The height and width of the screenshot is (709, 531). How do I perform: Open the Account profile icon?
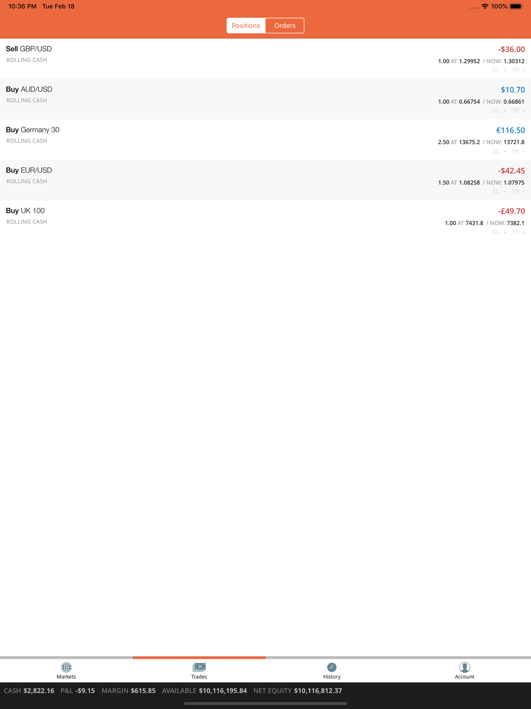(465, 668)
